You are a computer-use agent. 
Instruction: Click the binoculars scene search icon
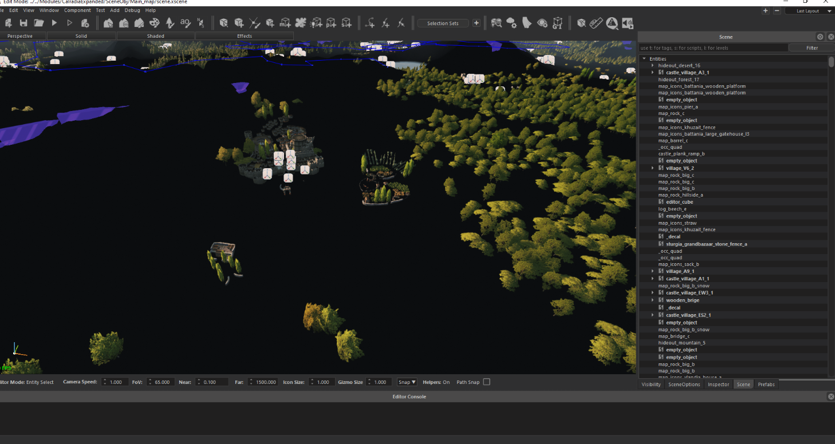tap(497, 23)
